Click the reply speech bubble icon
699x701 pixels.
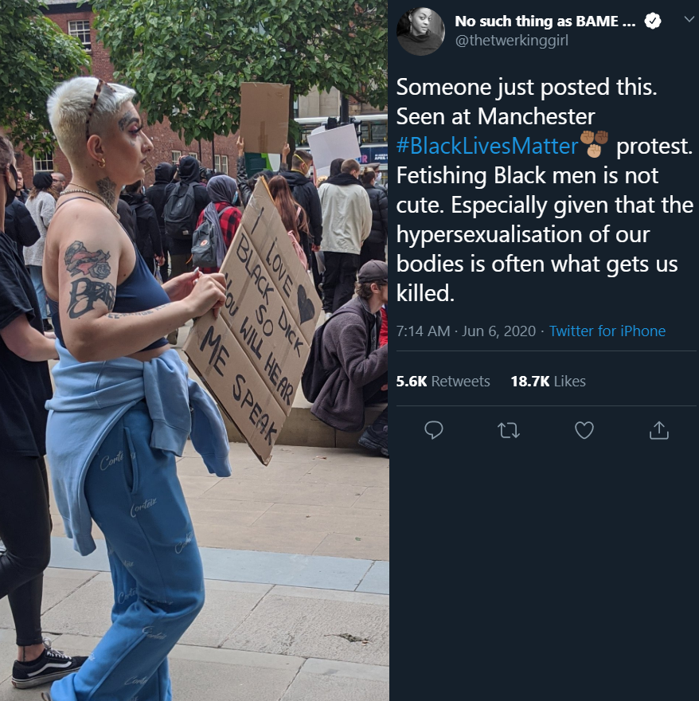(434, 430)
